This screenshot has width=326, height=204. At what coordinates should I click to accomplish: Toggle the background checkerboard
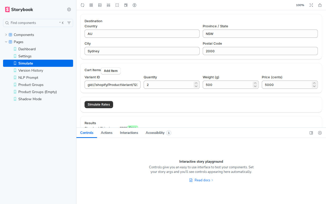pos(91,5)
